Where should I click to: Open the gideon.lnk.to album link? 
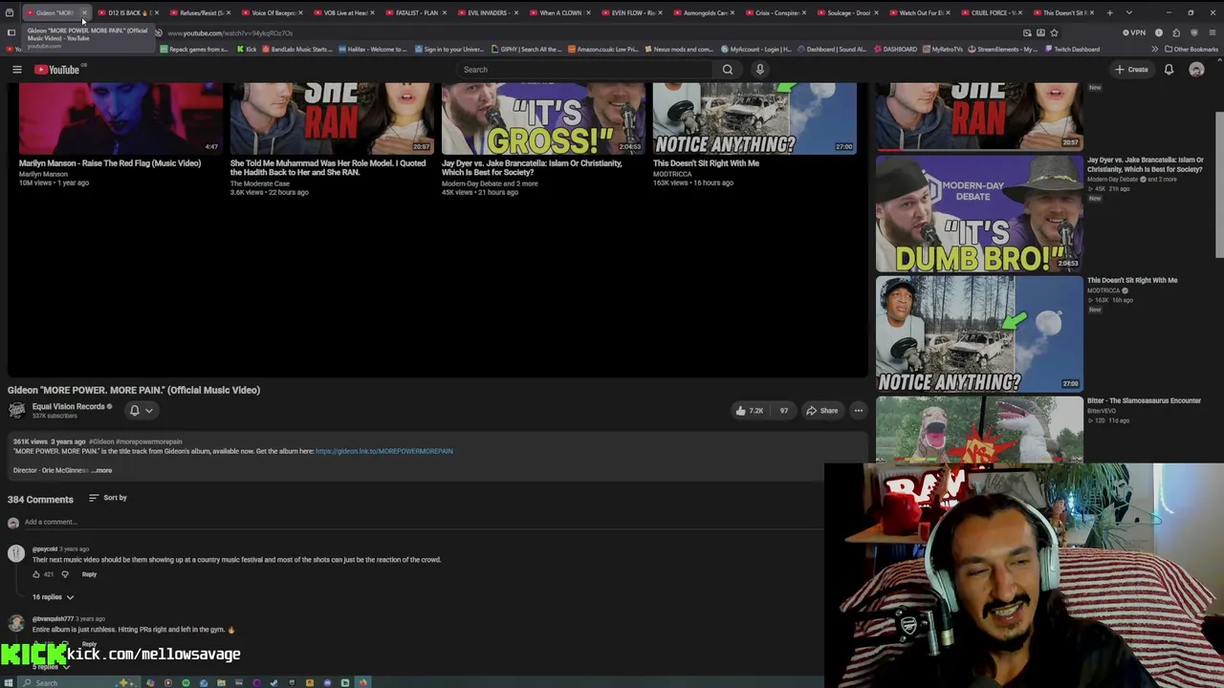click(x=384, y=451)
